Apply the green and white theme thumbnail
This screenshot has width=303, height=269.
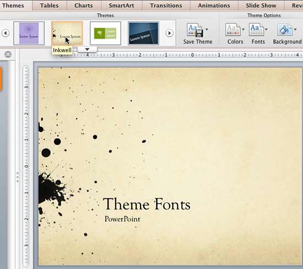pos(106,33)
